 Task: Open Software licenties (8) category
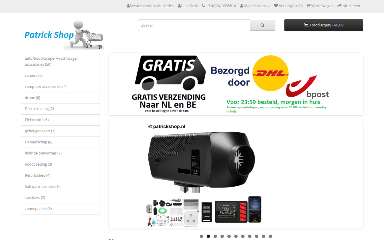point(60,187)
